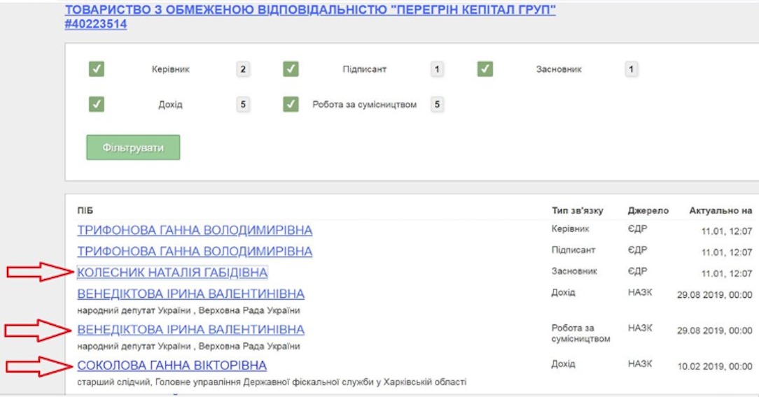Click the count badge next to Дохід
Image resolution: width=759 pixels, height=397 pixels.
(243, 105)
